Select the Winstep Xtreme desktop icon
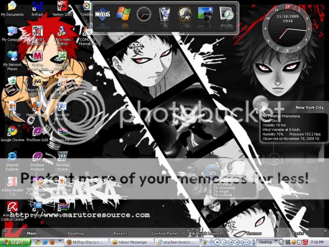329x247 pixels. click(x=62, y=161)
